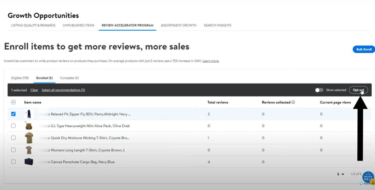The height and width of the screenshot is (190, 375).
Task: Go to the Assortment Growth tab
Action: [178, 25]
